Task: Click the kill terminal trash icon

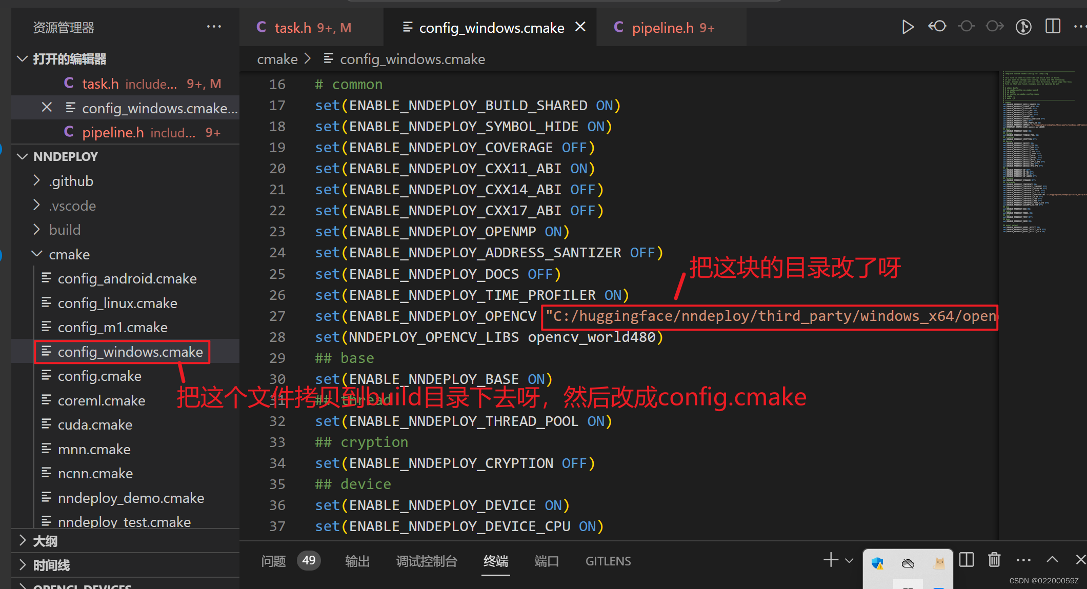Action: (x=994, y=560)
